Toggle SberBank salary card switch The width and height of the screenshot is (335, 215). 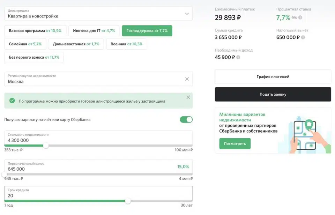(186, 120)
